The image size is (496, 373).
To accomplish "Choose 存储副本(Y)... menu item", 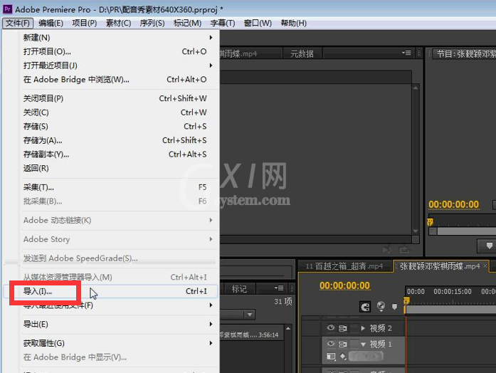I will pyautogui.click(x=111, y=154).
